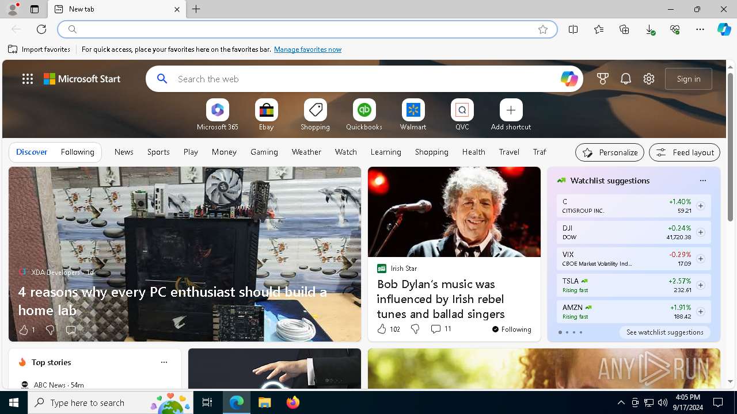Focus the browser address bar
The image size is (737, 414).
point(307,29)
